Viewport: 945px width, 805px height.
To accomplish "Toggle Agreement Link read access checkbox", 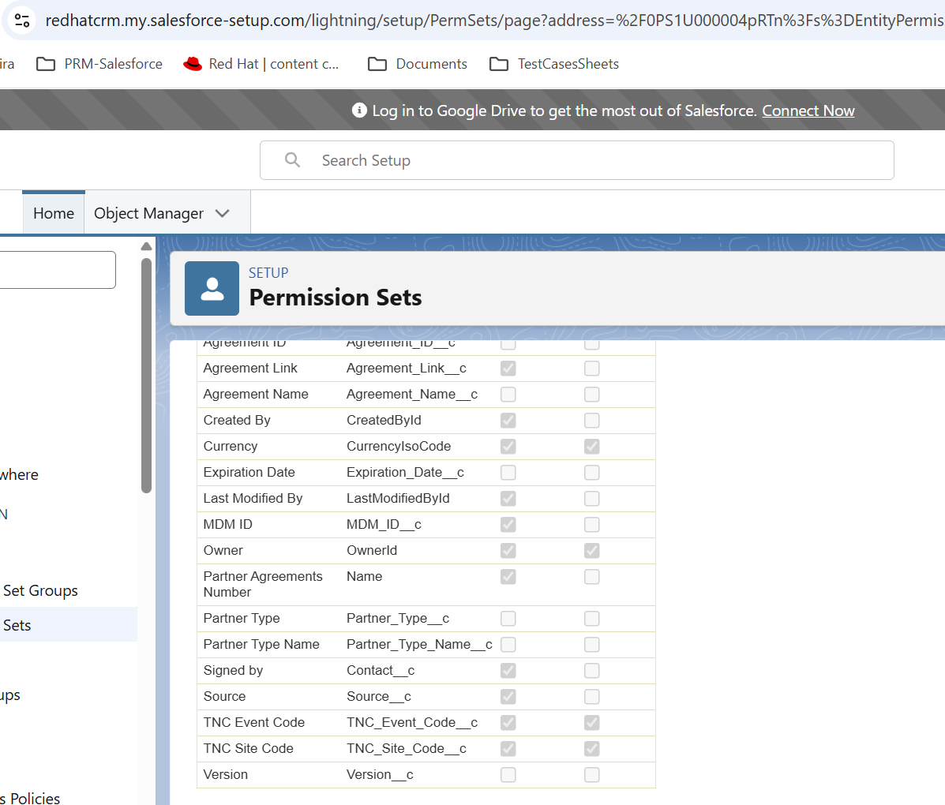I will pos(508,368).
